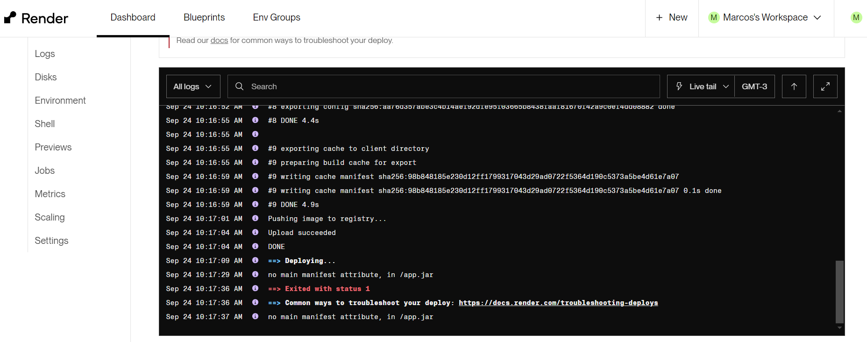
Task: Click info icon on '#8 DONE 4.4s' row
Action: (x=255, y=120)
